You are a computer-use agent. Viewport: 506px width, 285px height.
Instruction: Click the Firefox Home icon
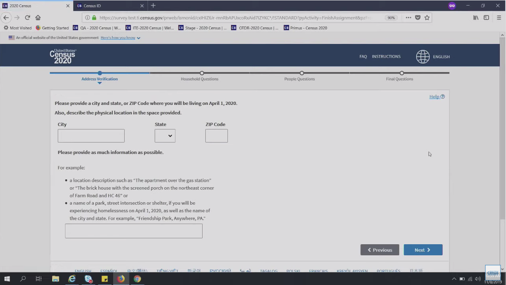click(x=38, y=17)
